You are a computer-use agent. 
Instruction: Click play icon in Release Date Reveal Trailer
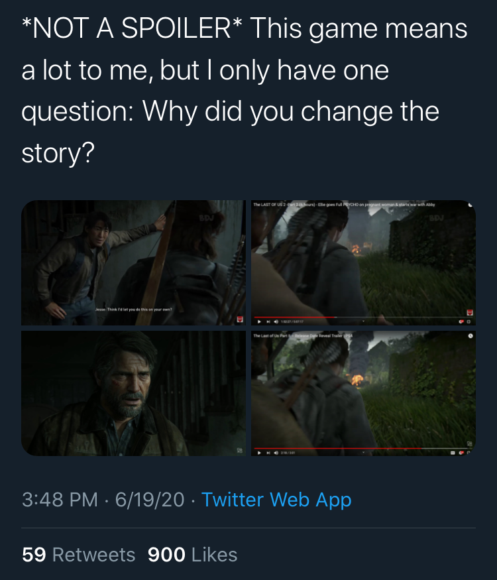pyautogui.click(x=259, y=453)
